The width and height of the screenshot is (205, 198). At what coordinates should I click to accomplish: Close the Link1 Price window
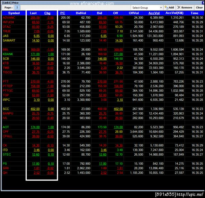tap(203, 3)
